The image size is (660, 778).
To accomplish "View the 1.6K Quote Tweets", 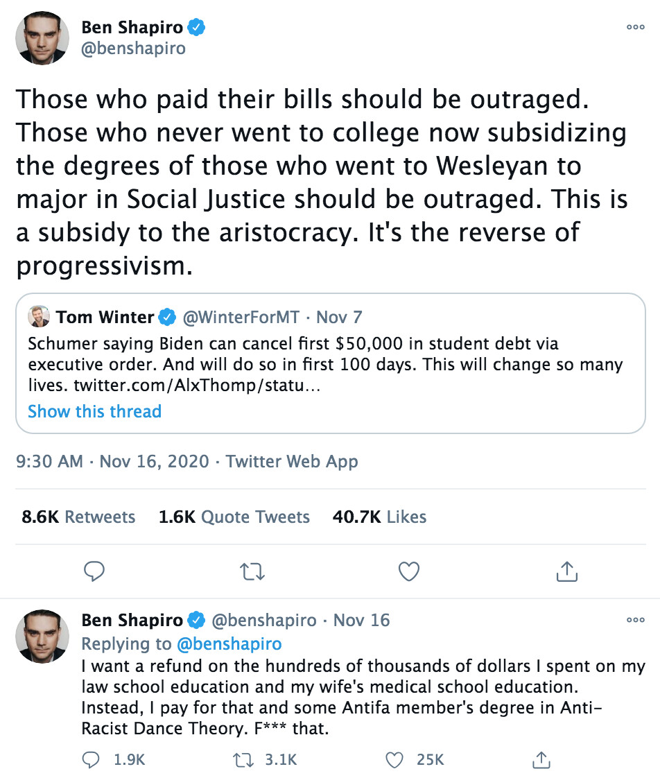I will [x=234, y=517].
